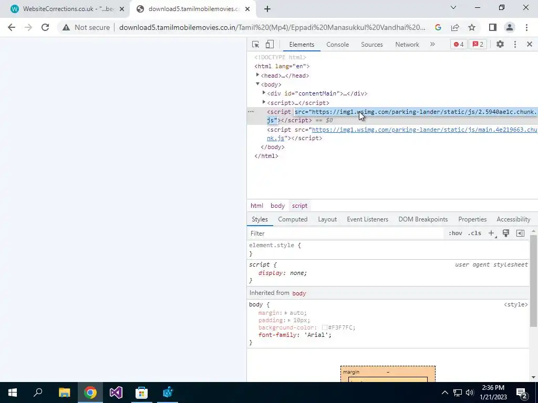Image resolution: width=538 pixels, height=403 pixels.
Task: Open the Properties tab
Action: coord(472,219)
